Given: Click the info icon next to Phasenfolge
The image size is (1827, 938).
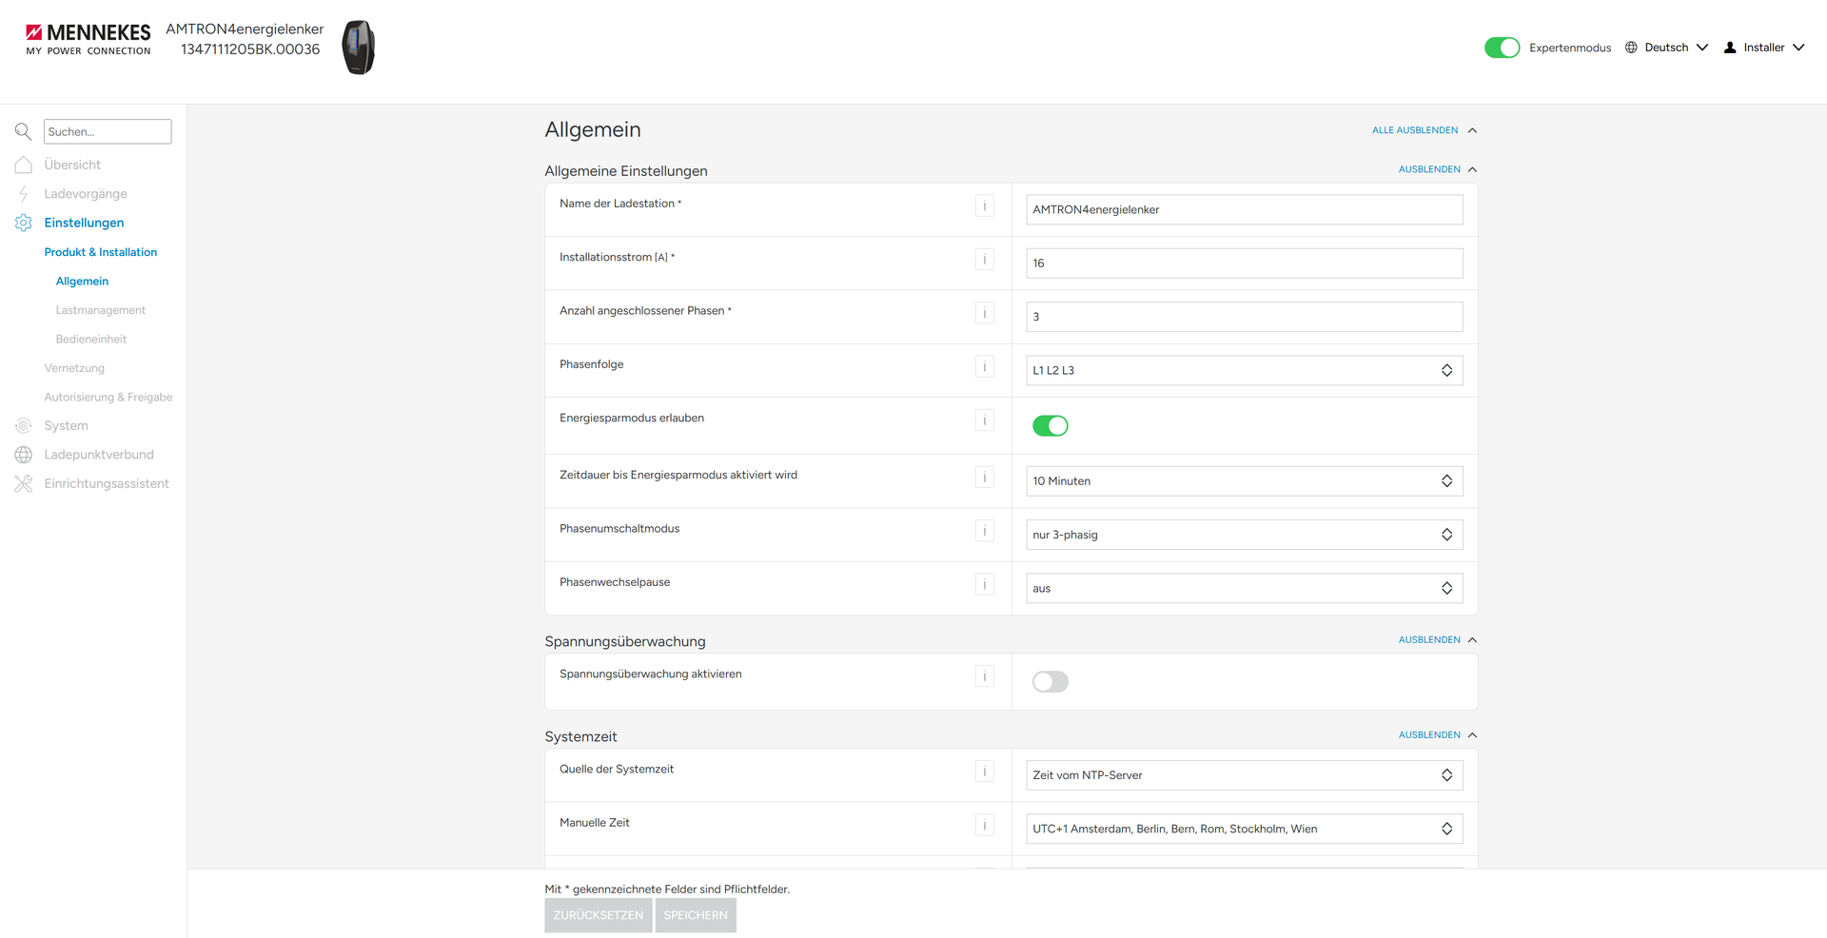Looking at the screenshot, I should [985, 366].
